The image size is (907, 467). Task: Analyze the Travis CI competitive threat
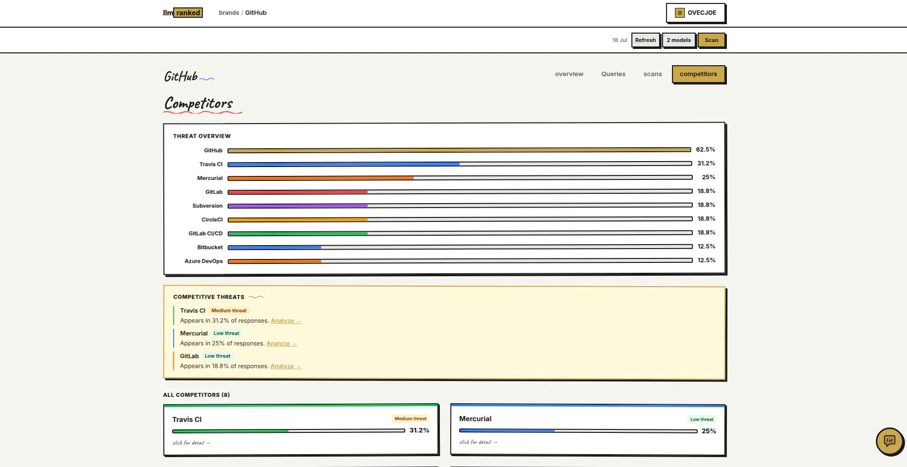point(286,321)
